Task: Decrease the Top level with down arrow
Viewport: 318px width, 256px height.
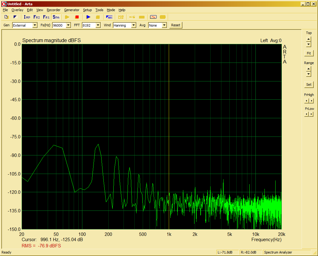Action: (x=309, y=44)
